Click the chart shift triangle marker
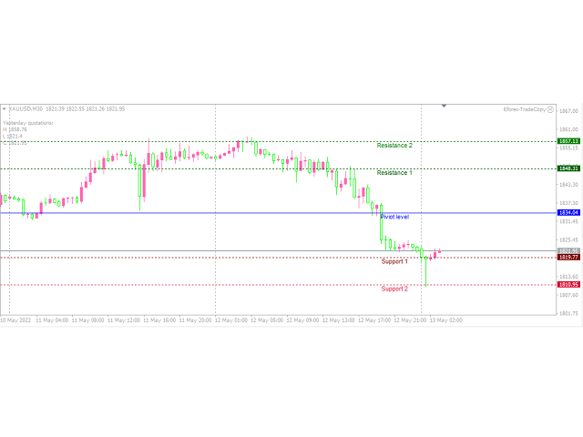This screenshot has width=583, height=437. point(444,107)
